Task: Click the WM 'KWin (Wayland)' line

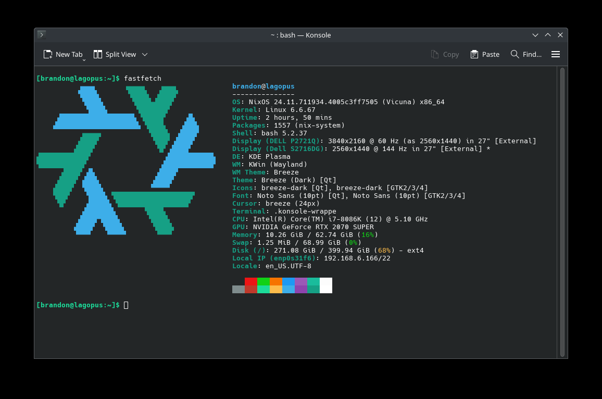Action: pyautogui.click(x=270, y=165)
